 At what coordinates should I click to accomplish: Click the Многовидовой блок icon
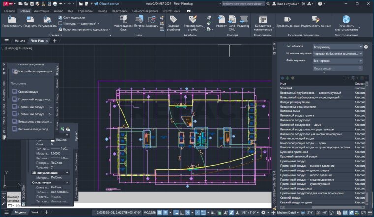coord(123,20)
